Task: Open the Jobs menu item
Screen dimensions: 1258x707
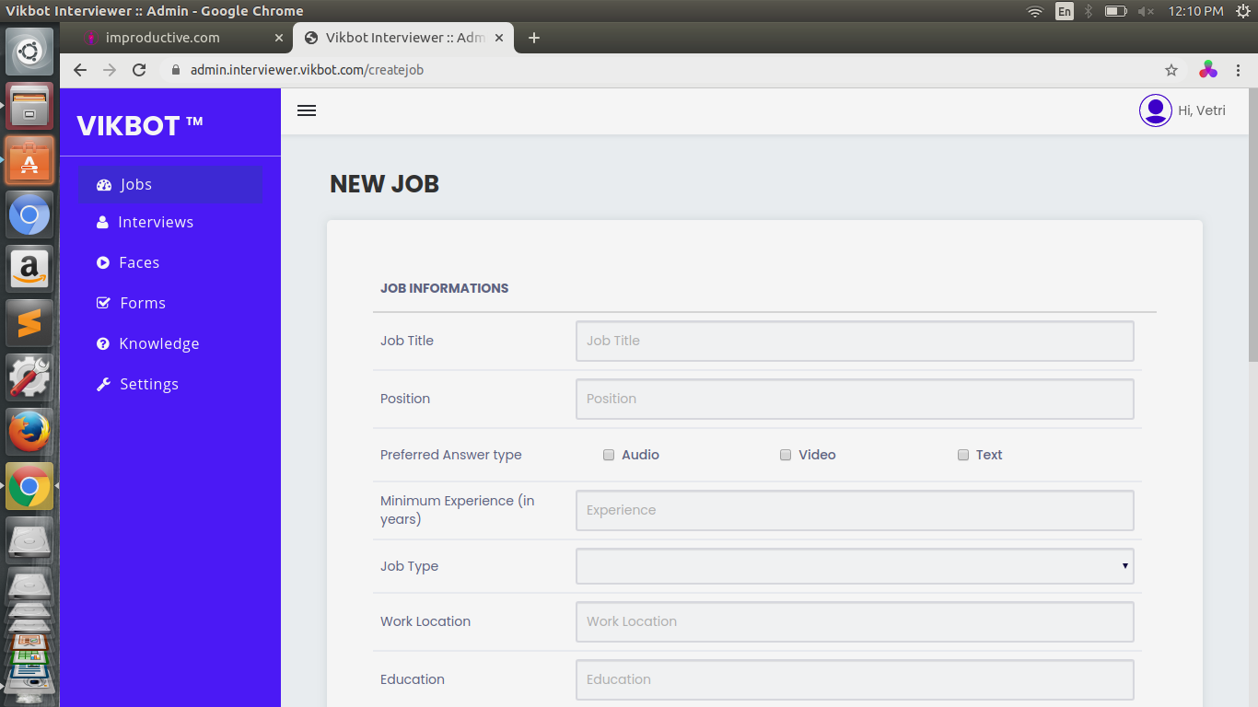Action: tap(170, 184)
